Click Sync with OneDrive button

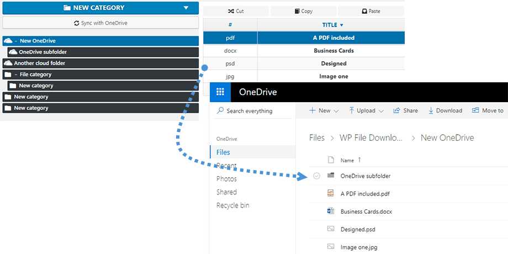click(x=100, y=23)
